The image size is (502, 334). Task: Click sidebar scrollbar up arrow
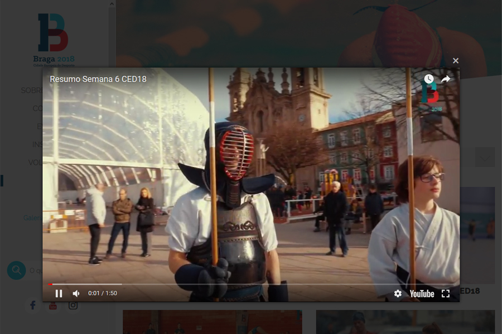coord(112,4)
